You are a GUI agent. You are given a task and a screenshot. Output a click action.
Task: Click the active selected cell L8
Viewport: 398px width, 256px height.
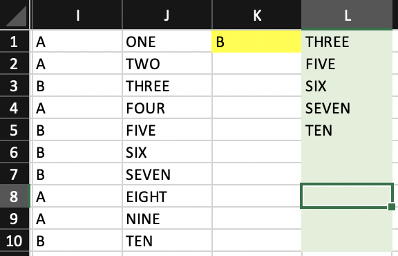[347, 196]
